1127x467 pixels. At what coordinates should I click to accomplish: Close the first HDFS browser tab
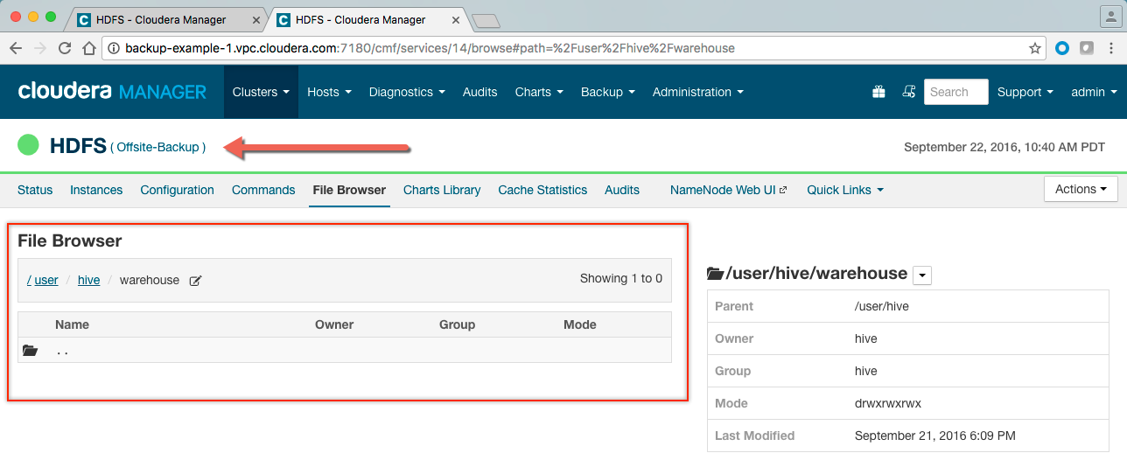tap(255, 19)
